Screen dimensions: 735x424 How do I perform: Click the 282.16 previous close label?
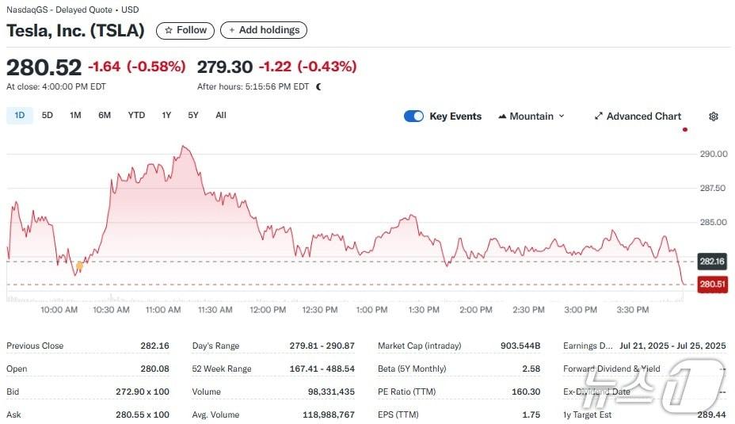(712, 261)
